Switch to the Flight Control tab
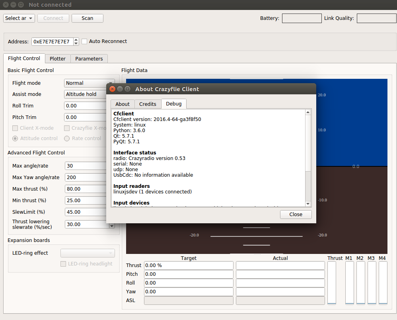 24,58
